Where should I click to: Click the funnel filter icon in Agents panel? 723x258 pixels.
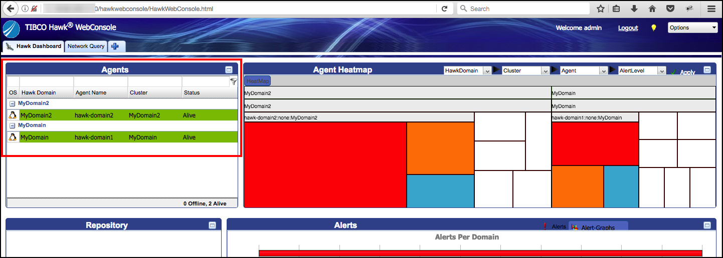(x=234, y=81)
